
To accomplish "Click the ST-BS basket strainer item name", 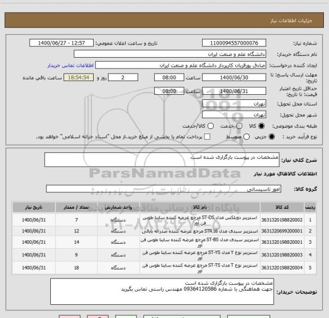I will [200, 242].
